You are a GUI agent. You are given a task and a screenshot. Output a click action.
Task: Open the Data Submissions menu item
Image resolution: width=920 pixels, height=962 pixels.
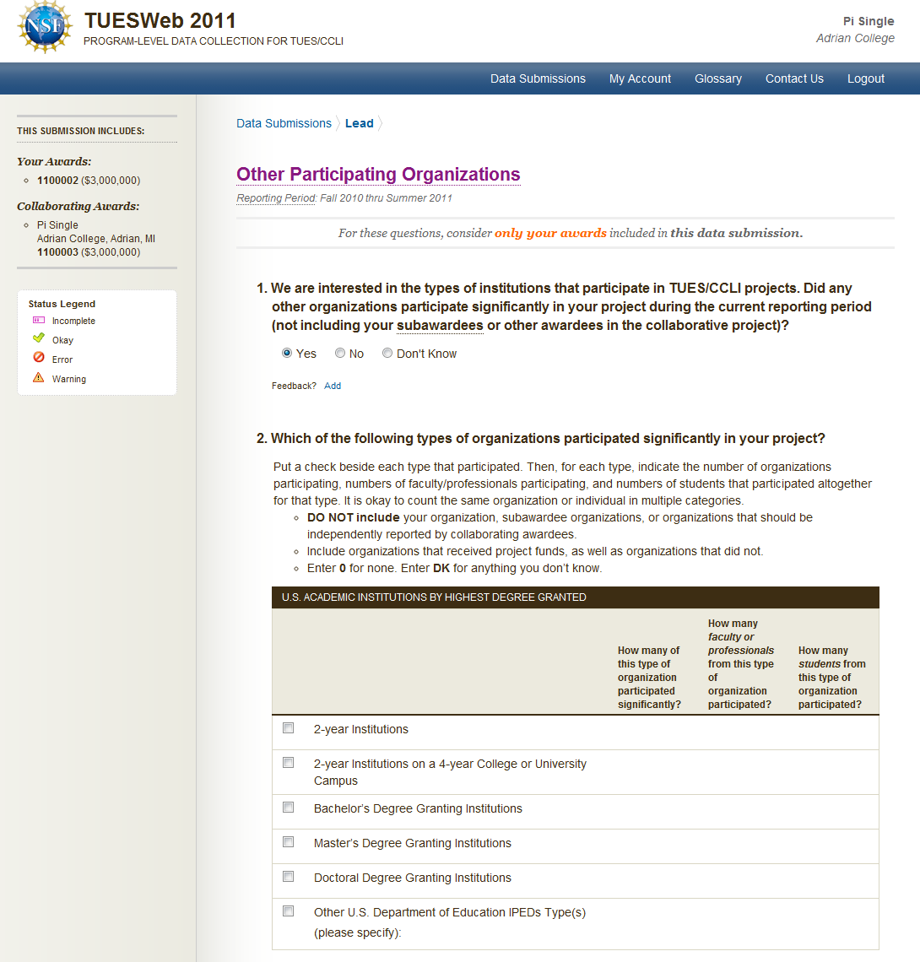[x=538, y=78]
